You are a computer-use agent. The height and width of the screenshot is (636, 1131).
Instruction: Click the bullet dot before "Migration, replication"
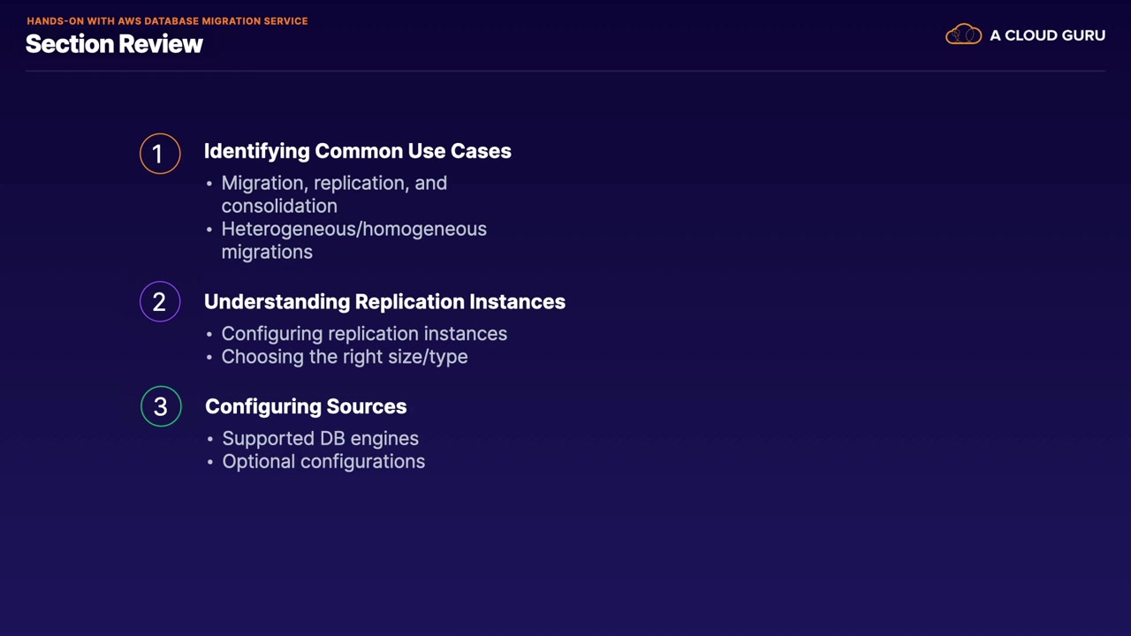pos(209,184)
